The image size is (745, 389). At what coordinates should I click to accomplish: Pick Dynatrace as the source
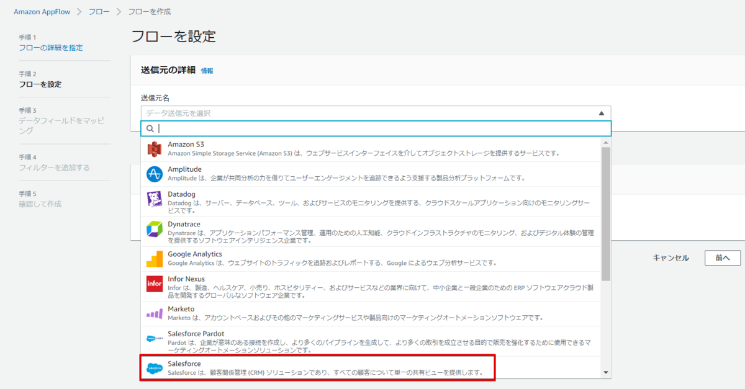coord(371,231)
